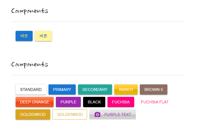The image size is (198, 130).
Task: Click the PURPLE filled button
Action: 68,102
